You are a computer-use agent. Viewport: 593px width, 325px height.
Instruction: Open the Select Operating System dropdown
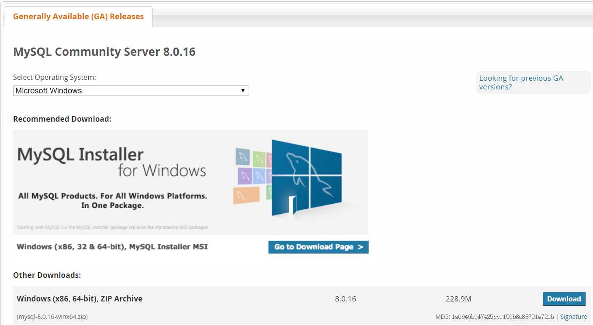click(x=131, y=91)
